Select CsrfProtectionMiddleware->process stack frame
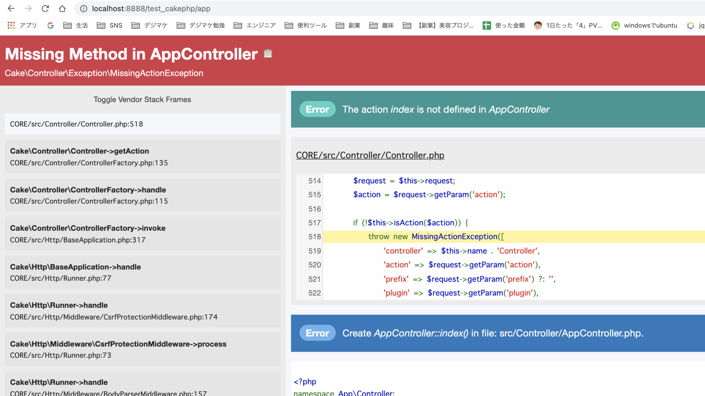Viewport: 705px width, 396px height. (x=142, y=349)
